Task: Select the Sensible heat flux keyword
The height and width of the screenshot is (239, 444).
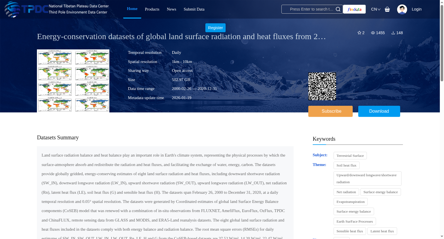Action: pos(350,231)
